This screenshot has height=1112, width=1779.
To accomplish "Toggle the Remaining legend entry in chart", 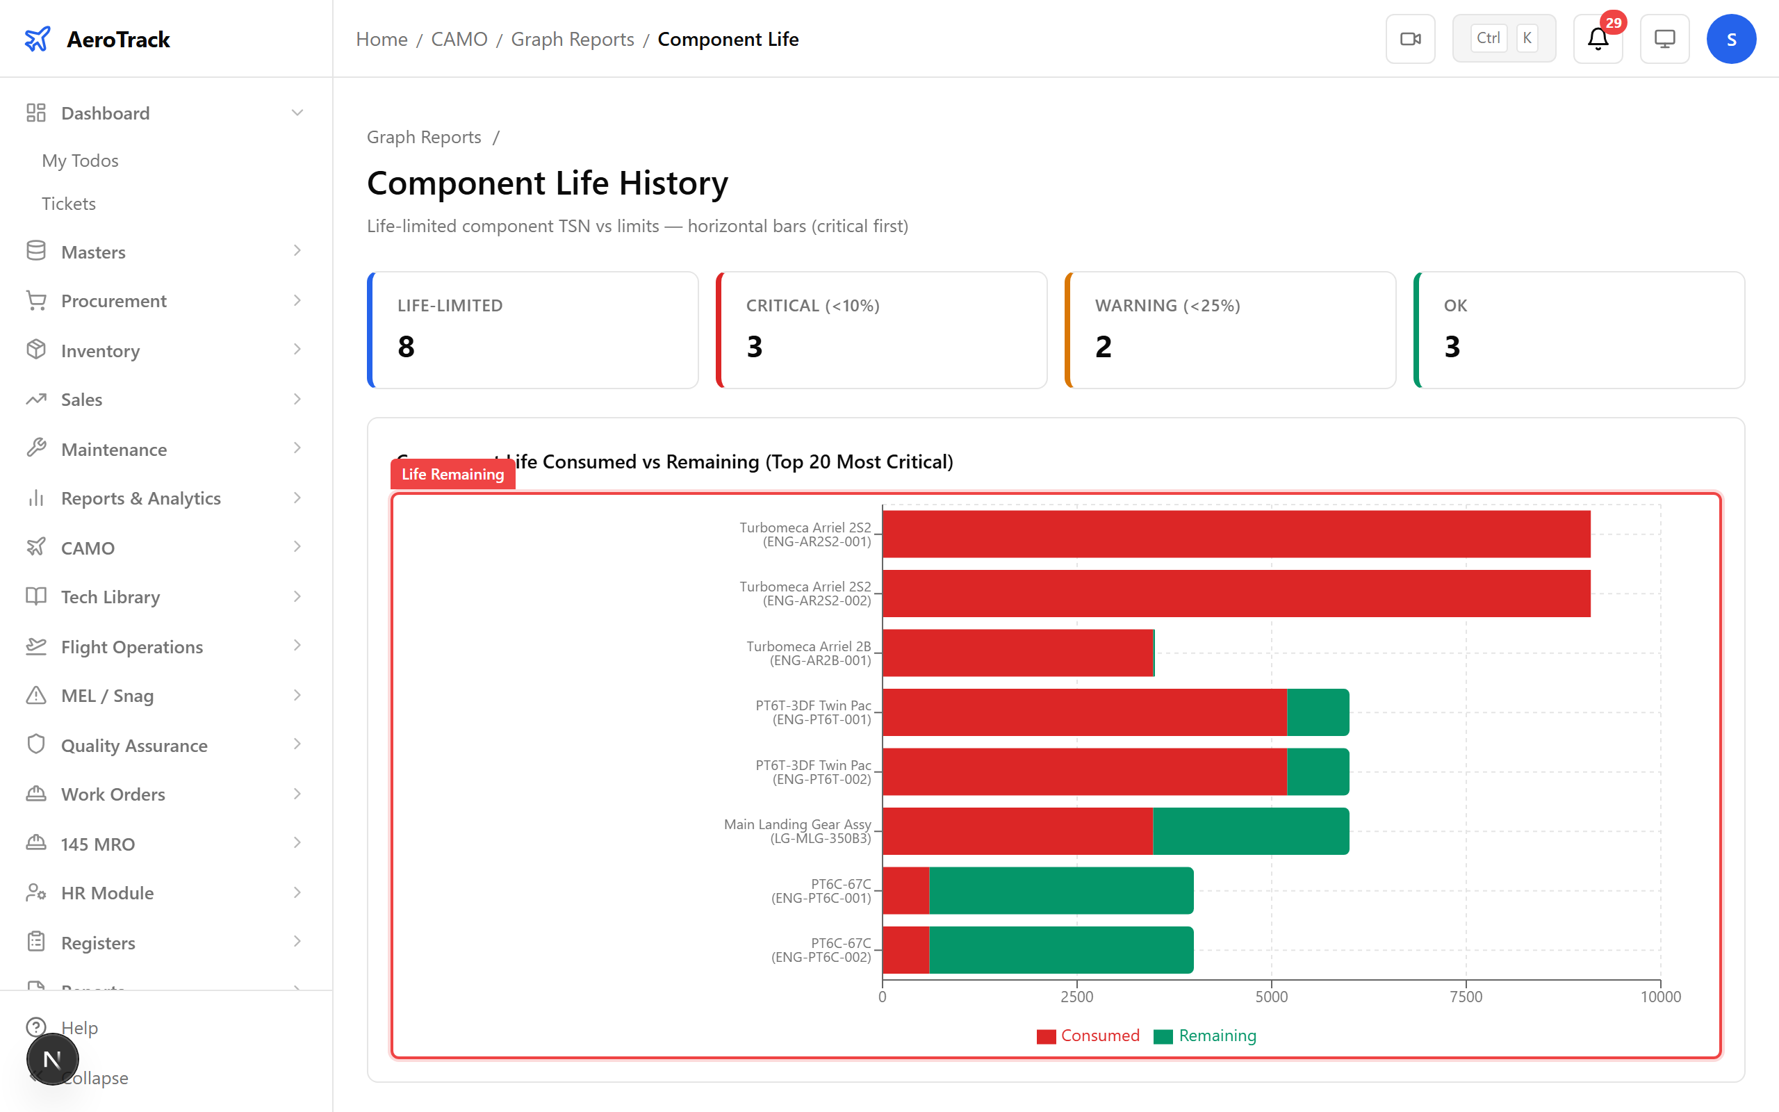I will [1204, 1036].
